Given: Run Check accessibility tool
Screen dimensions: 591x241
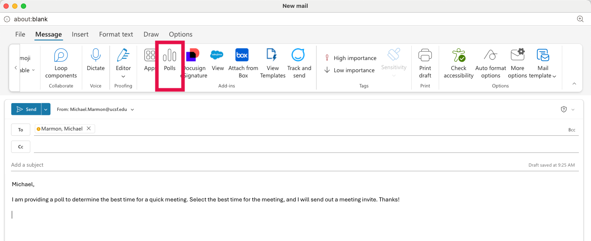Looking at the screenshot, I should point(459,63).
